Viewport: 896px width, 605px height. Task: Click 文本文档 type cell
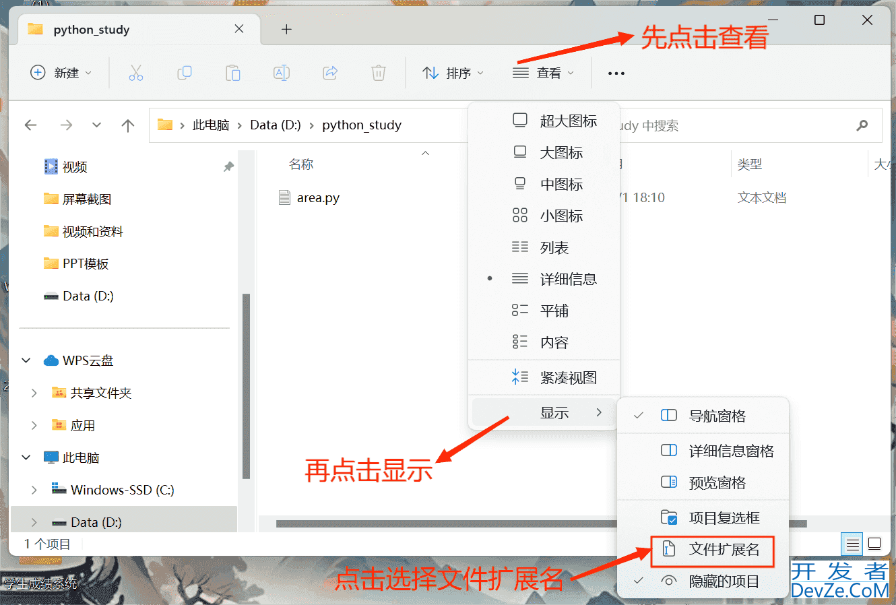(x=762, y=197)
